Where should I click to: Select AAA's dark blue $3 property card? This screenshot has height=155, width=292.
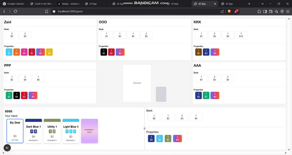coord(199,95)
